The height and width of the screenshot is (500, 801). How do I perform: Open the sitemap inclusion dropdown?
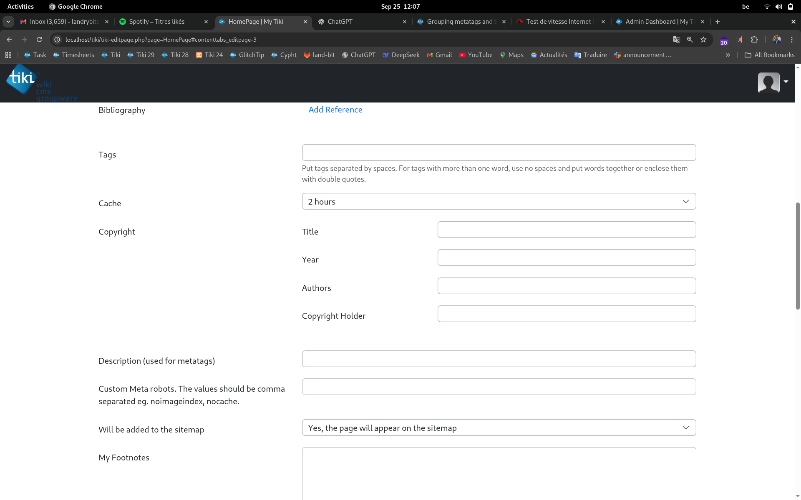click(x=499, y=427)
